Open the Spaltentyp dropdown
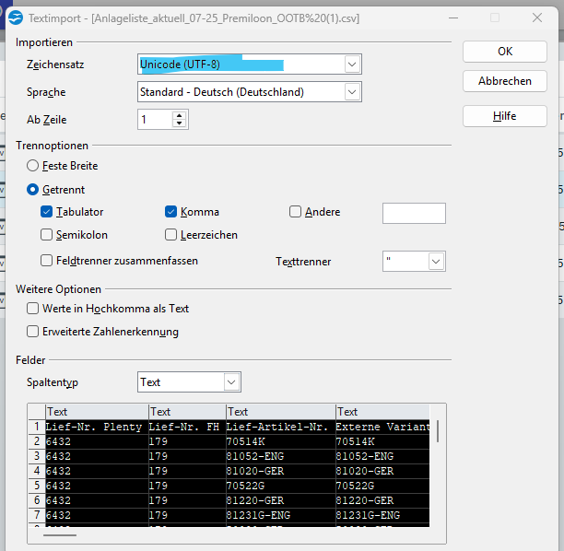564x551 pixels. (231, 381)
